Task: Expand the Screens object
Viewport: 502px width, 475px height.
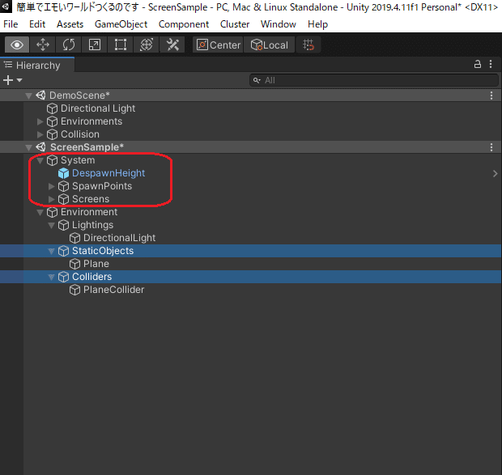Action: click(x=51, y=199)
